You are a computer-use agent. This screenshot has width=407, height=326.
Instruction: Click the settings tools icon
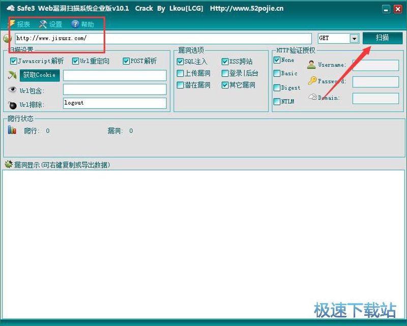[43, 24]
